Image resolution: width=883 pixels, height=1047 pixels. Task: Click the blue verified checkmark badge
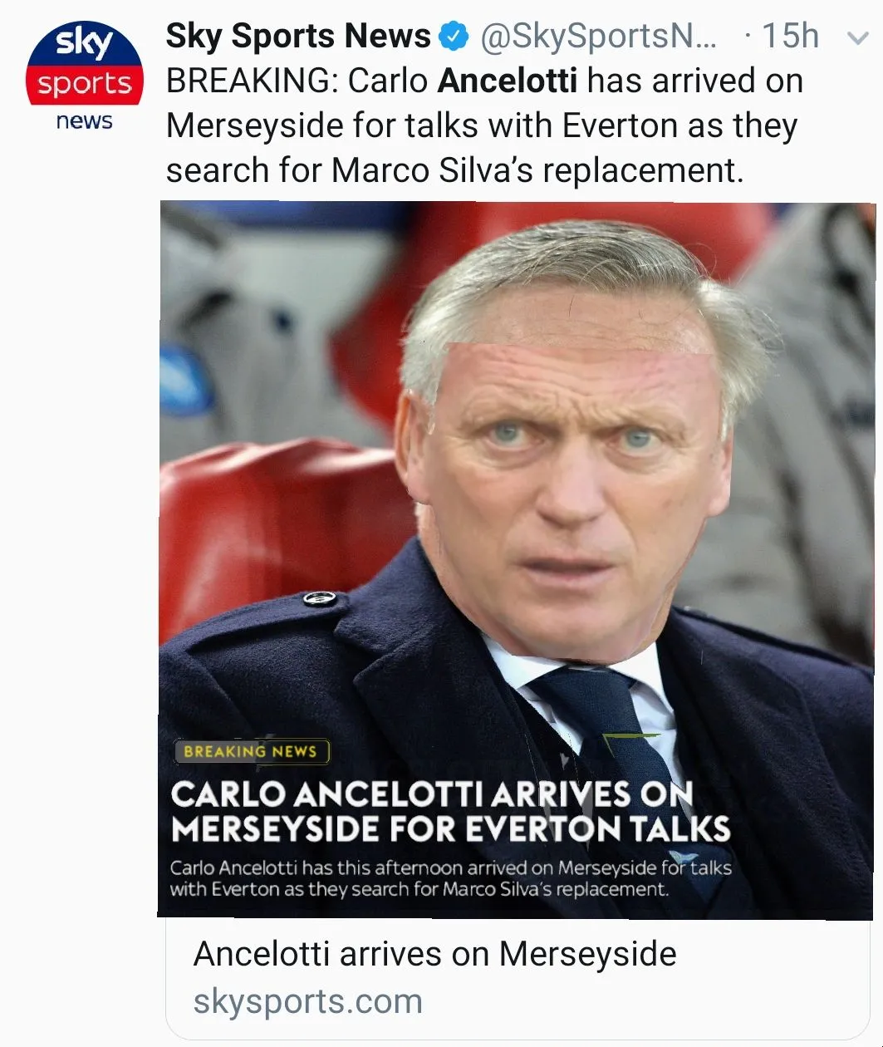click(x=454, y=37)
